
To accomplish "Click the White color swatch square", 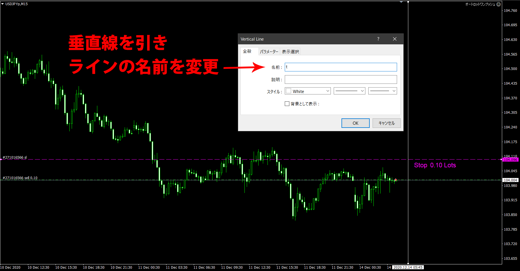I will [289, 91].
